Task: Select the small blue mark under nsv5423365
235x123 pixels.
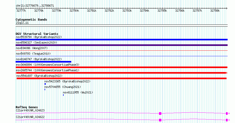Action: tap(45, 84)
